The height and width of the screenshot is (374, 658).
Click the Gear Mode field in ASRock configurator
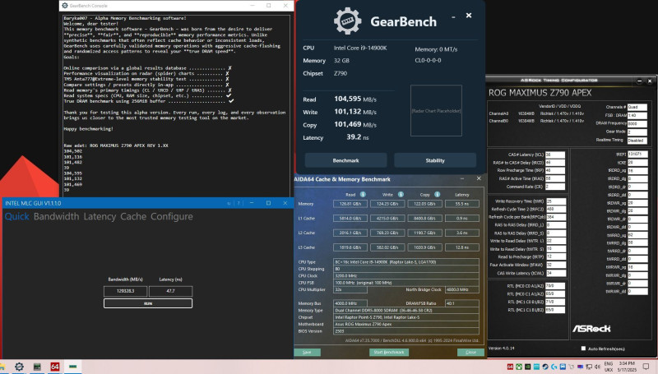(637, 132)
